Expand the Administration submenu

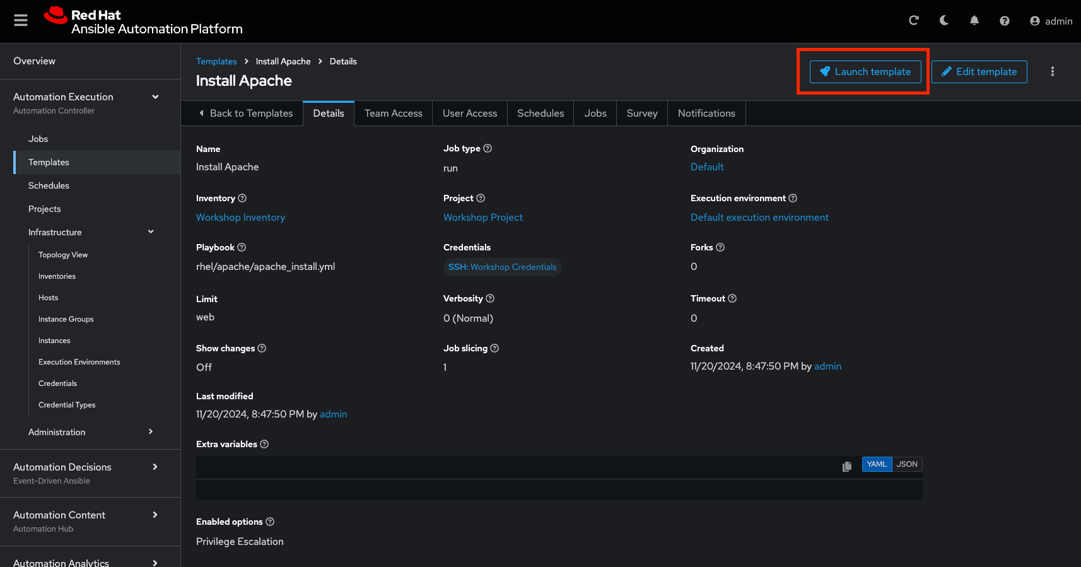[151, 432]
